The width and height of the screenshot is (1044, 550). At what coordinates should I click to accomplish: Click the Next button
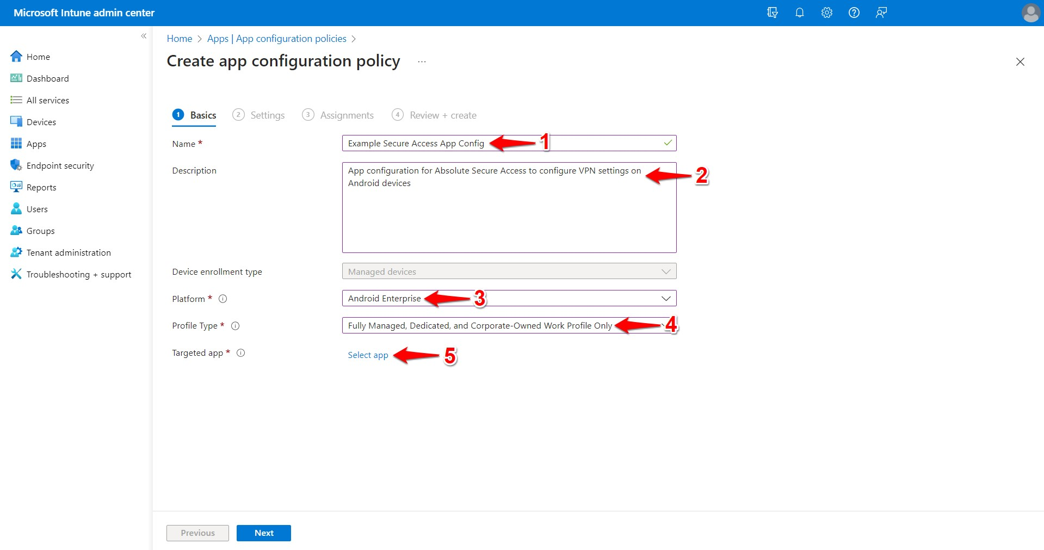coord(263,533)
